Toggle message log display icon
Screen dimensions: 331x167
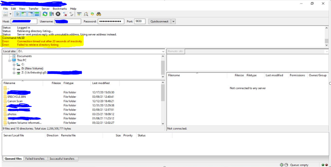click(17, 14)
